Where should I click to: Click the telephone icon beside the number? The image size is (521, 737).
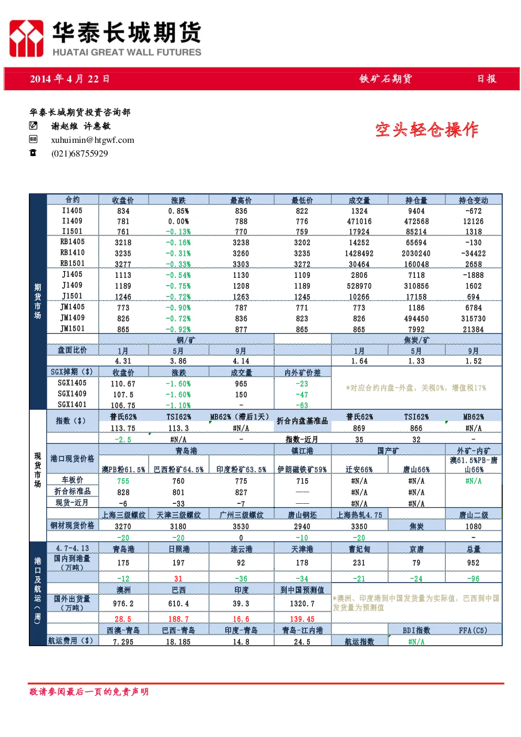pos(33,153)
